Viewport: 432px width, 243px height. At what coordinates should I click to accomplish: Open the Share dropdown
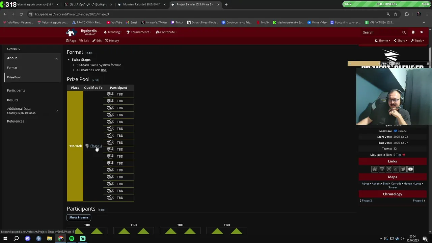[401, 40]
